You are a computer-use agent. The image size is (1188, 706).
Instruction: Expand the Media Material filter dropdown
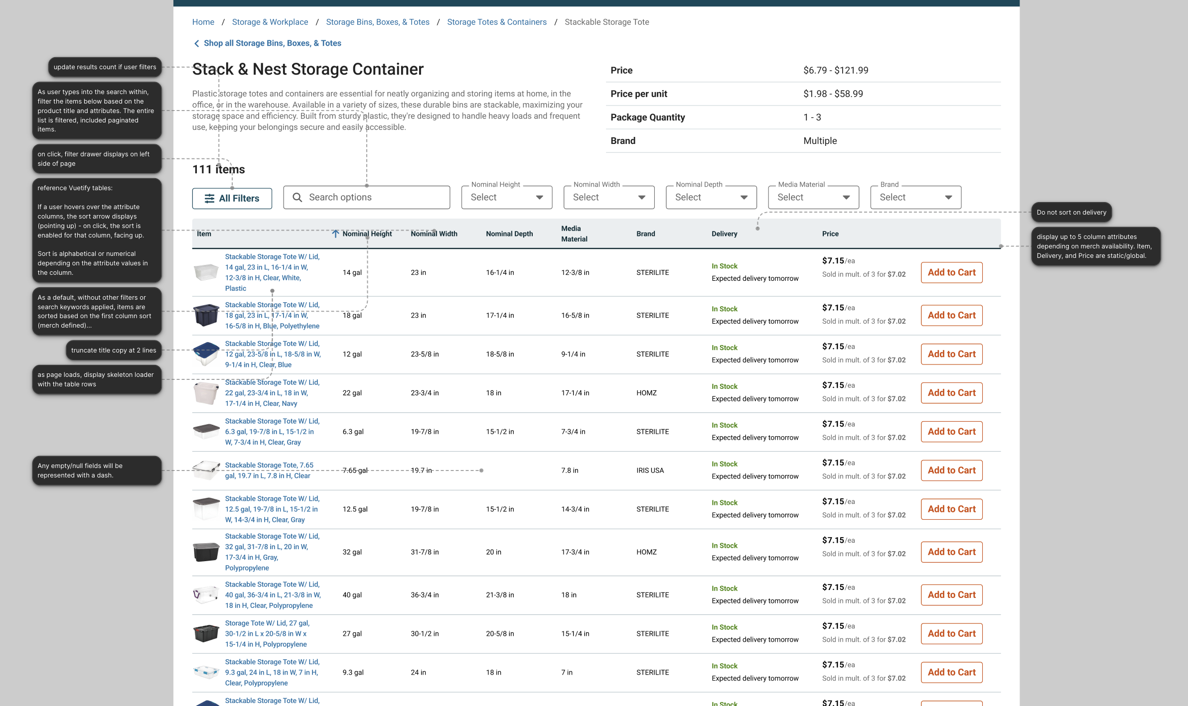pyautogui.click(x=813, y=198)
